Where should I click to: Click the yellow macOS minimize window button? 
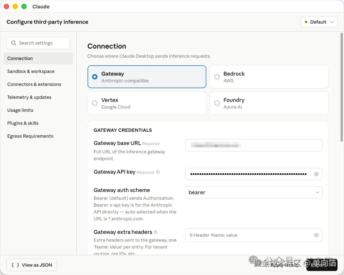click(15, 7)
